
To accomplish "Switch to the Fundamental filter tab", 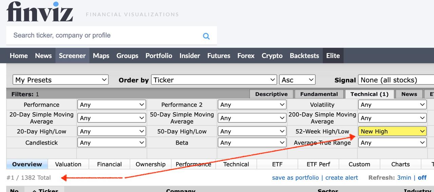I will click(319, 94).
